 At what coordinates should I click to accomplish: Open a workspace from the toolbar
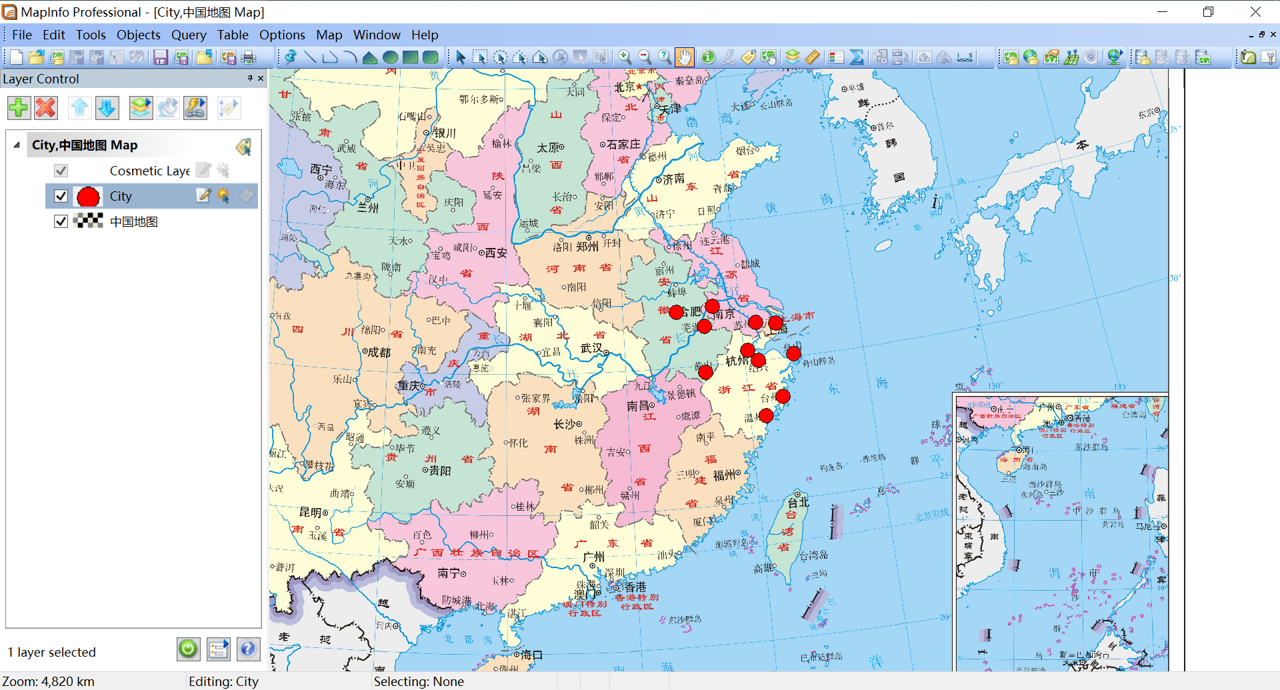click(57, 57)
